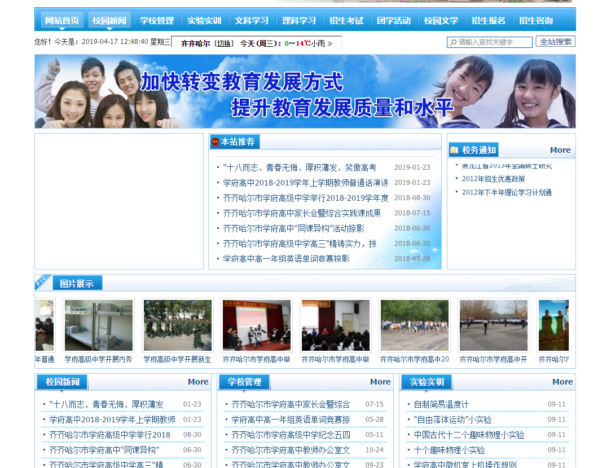
Task: Go to the 招生报名 menu item
Action: pyautogui.click(x=489, y=21)
